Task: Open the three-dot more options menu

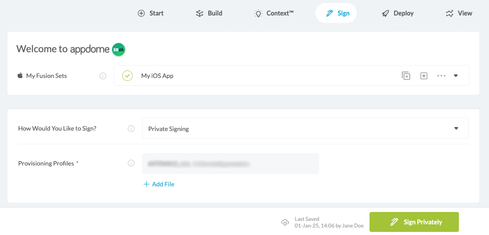Action: (x=441, y=76)
